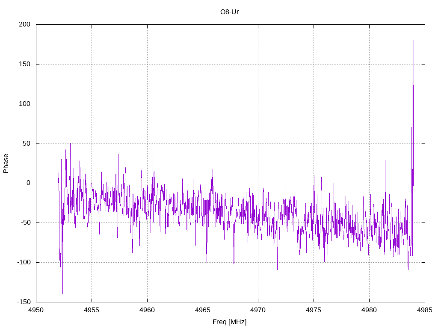Click the plot title O8-Ur
The width and height of the screenshot is (438, 328).
pyautogui.click(x=229, y=12)
